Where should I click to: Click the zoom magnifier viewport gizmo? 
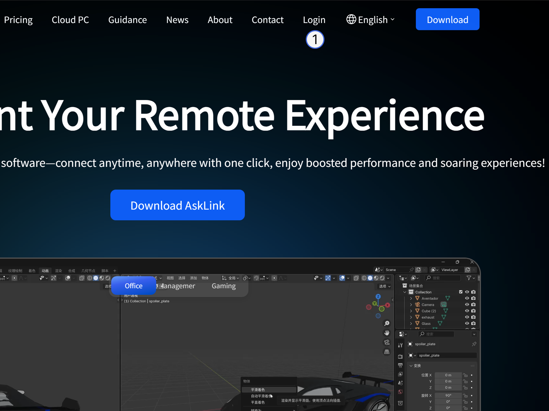(x=387, y=324)
